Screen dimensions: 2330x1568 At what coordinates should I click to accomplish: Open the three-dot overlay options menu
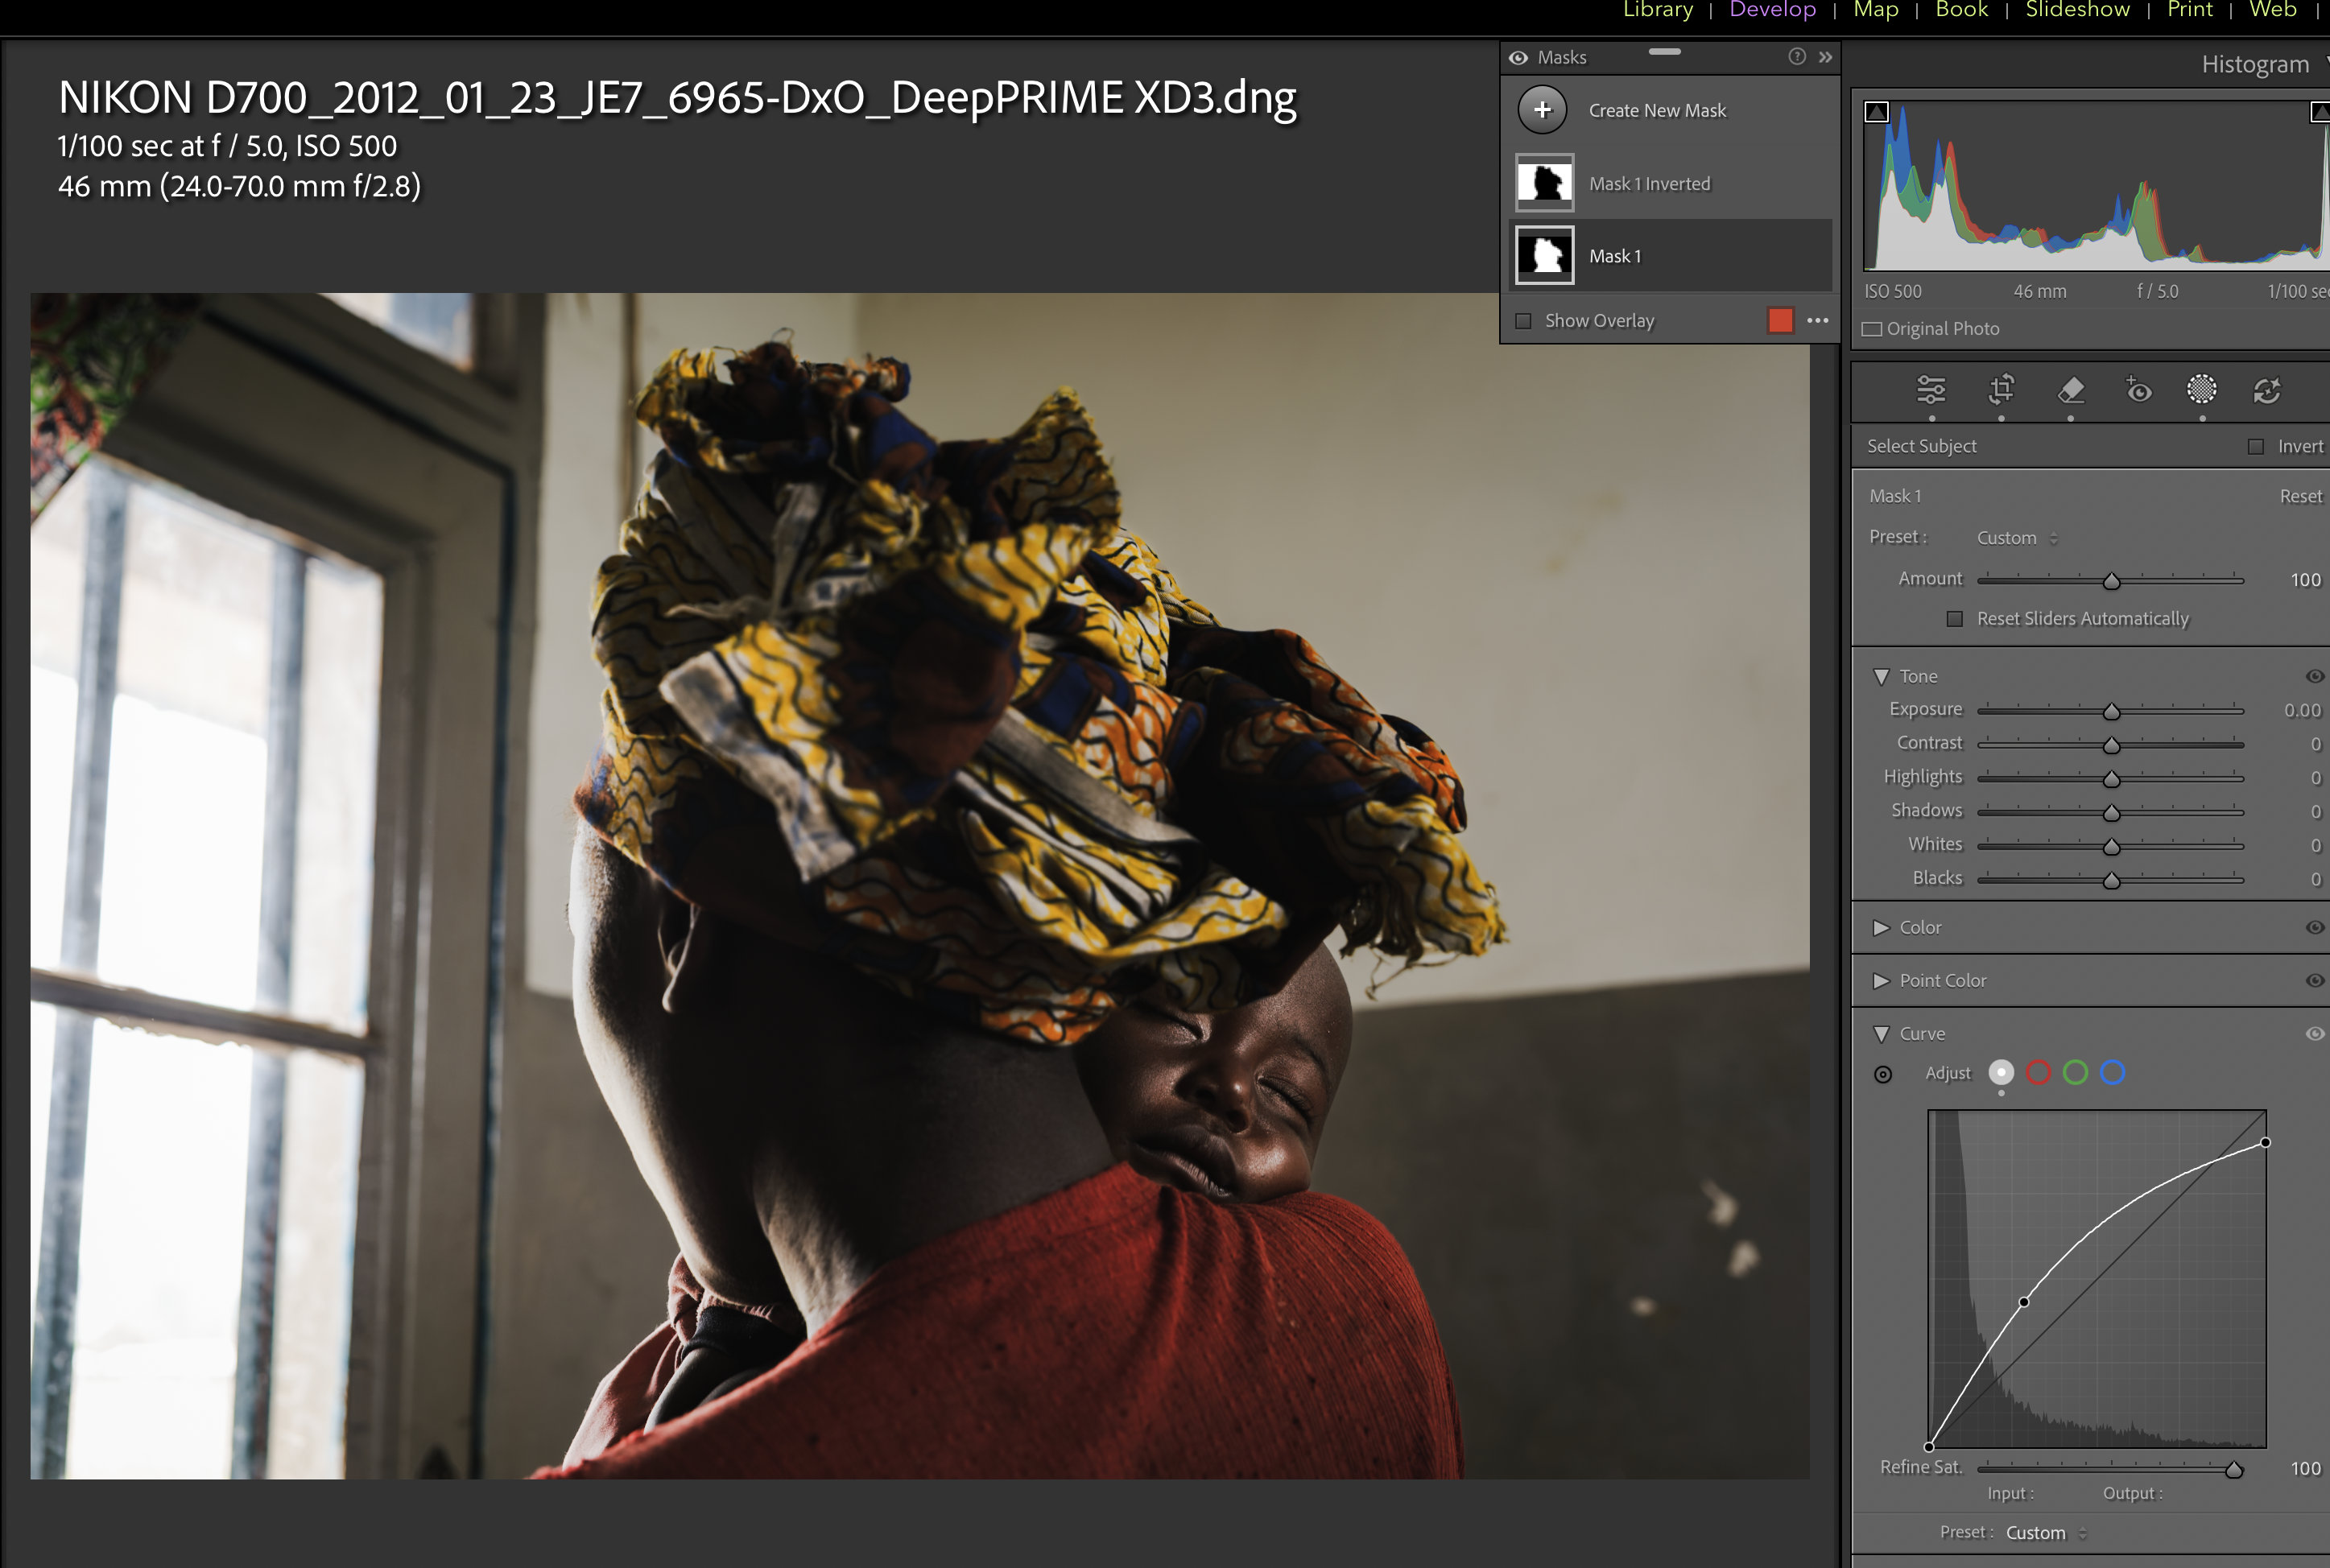point(1818,320)
